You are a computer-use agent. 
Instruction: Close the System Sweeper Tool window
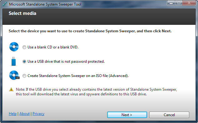[189, 3]
